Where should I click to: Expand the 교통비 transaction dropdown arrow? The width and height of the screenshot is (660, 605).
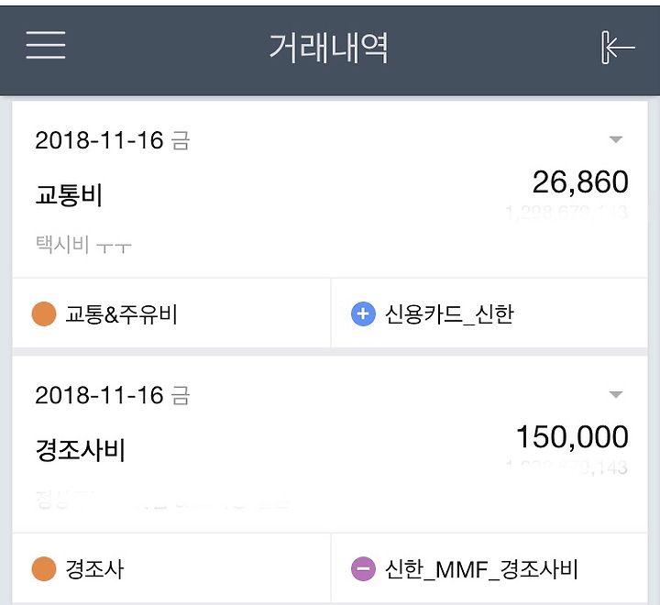[615, 139]
